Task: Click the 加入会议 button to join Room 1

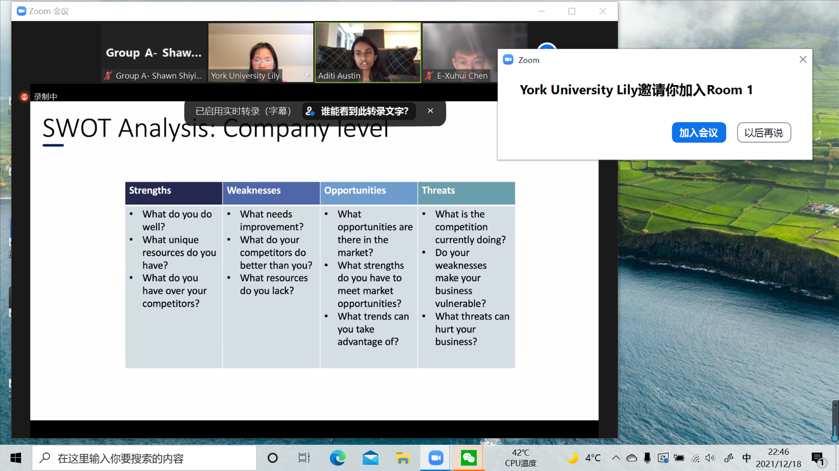Action: (x=699, y=133)
